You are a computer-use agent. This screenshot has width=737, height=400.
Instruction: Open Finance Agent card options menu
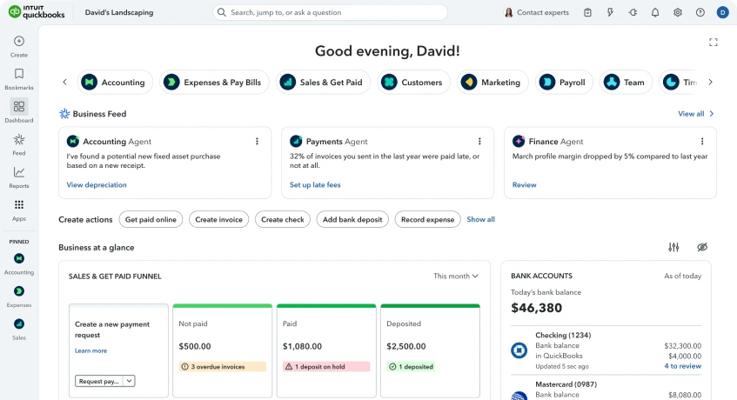point(702,142)
